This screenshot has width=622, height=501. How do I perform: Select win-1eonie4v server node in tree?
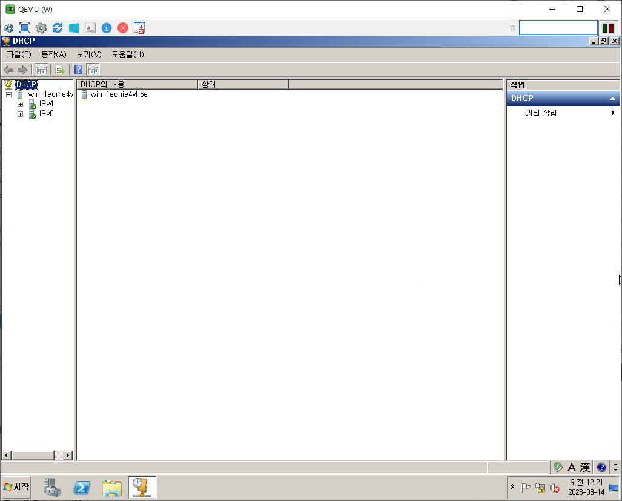pyautogui.click(x=50, y=94)
